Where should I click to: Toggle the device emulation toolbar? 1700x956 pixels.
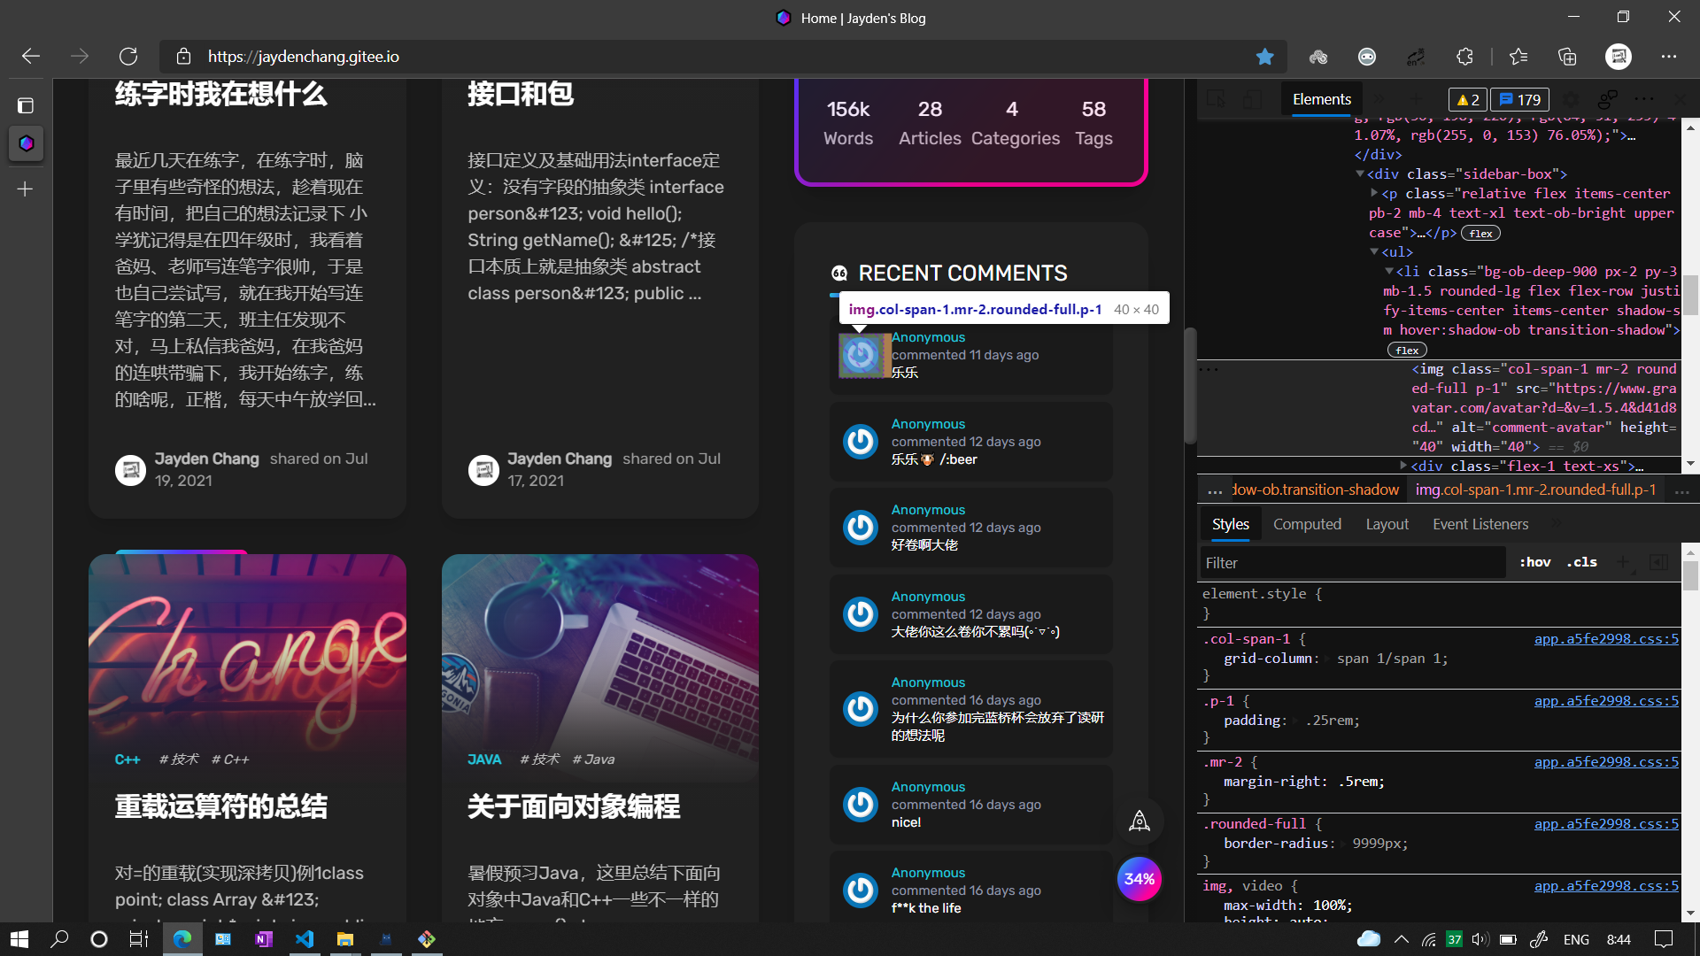tap(1253, 99)
